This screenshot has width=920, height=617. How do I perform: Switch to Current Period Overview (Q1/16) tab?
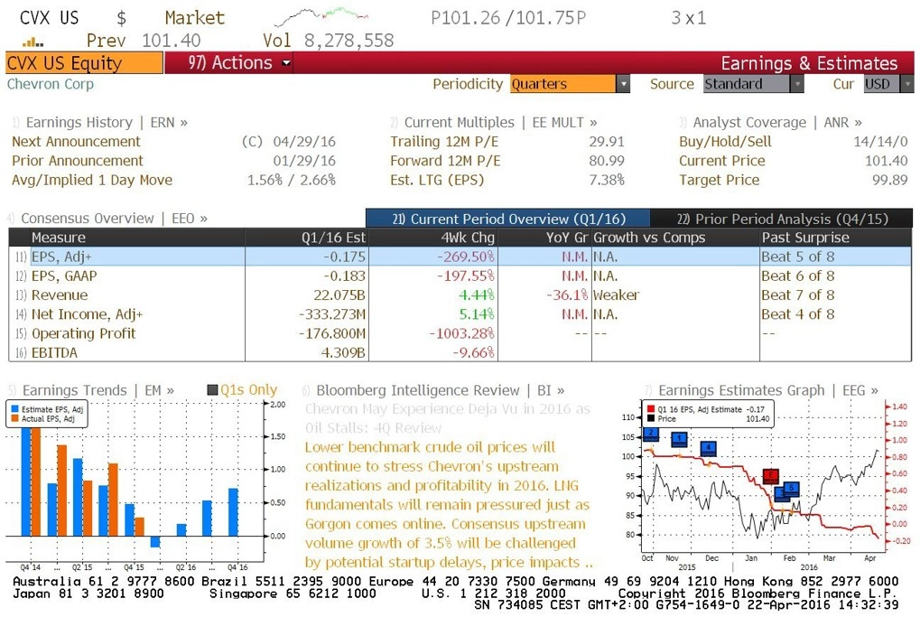[x=508, y=219]
